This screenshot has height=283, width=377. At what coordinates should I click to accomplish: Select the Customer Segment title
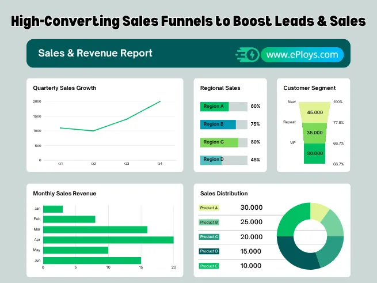[x=310, y=88]
